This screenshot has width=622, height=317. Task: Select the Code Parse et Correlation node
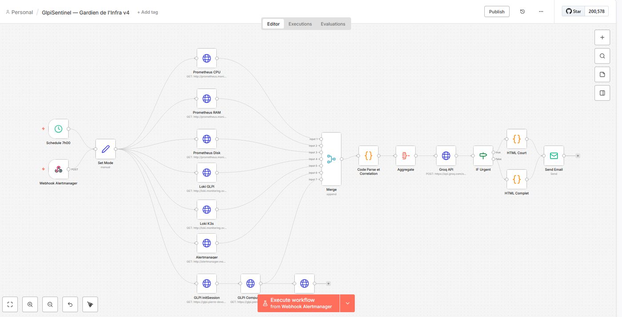click(368, 156)
